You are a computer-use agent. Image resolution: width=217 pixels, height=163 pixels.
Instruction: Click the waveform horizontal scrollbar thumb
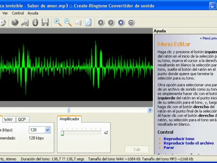[69, 110]
